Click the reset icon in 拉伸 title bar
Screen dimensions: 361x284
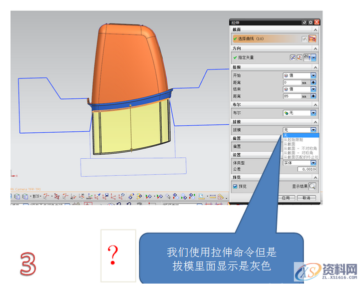[304, 22]
